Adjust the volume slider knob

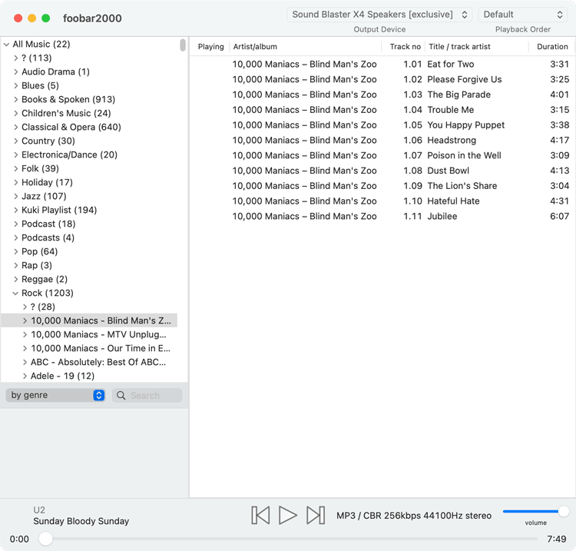click(x=563, y=511)
